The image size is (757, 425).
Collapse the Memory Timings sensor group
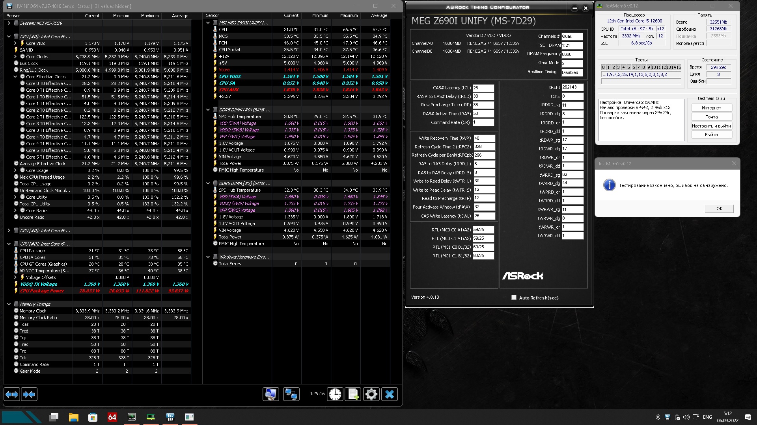(x=9, y=304)
